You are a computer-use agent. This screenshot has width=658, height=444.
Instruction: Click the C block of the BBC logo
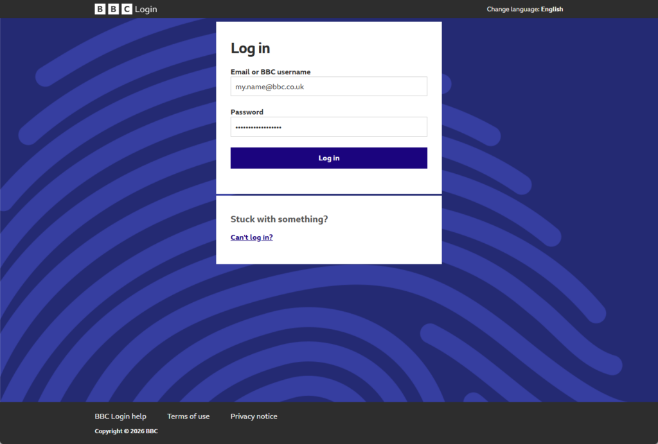[x=127, y=9]
